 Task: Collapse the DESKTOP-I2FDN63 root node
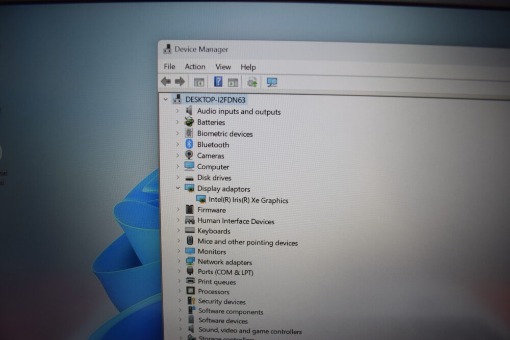point(166,99)
